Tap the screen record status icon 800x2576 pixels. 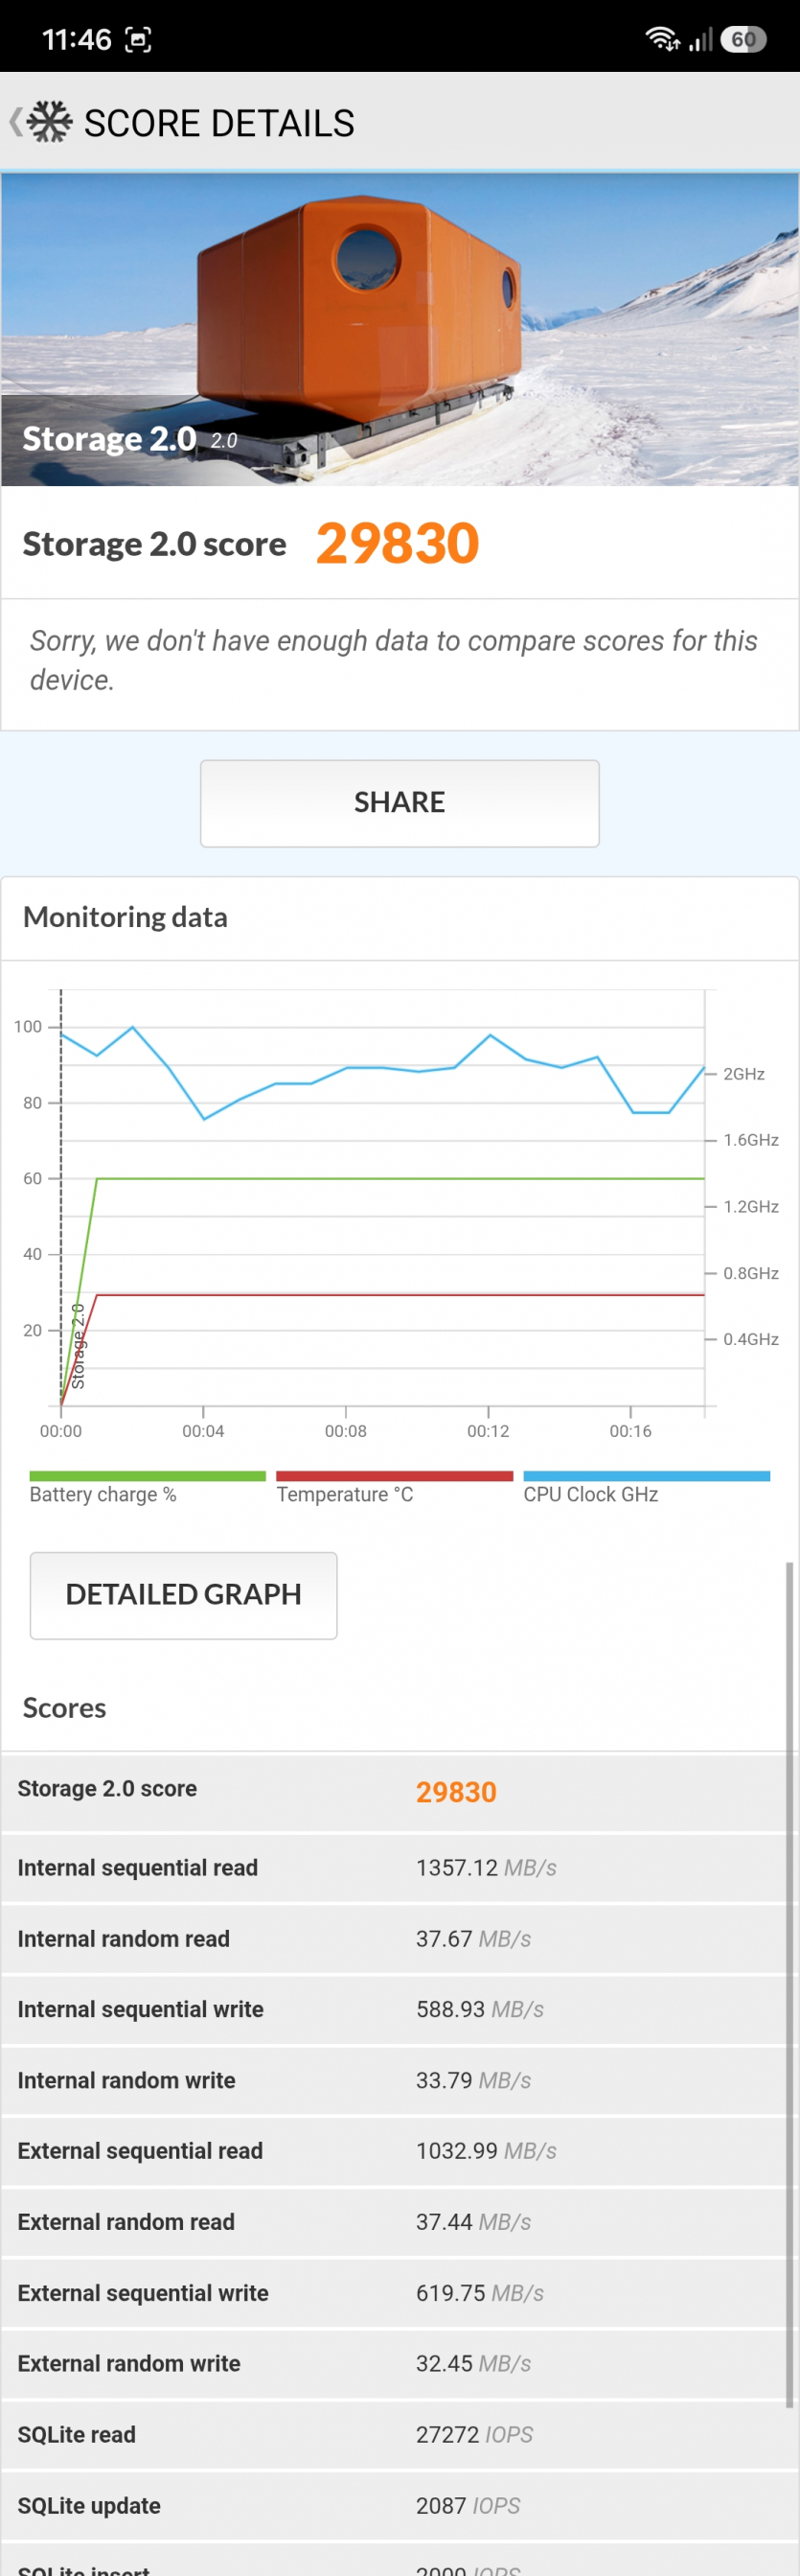point(137,40)
